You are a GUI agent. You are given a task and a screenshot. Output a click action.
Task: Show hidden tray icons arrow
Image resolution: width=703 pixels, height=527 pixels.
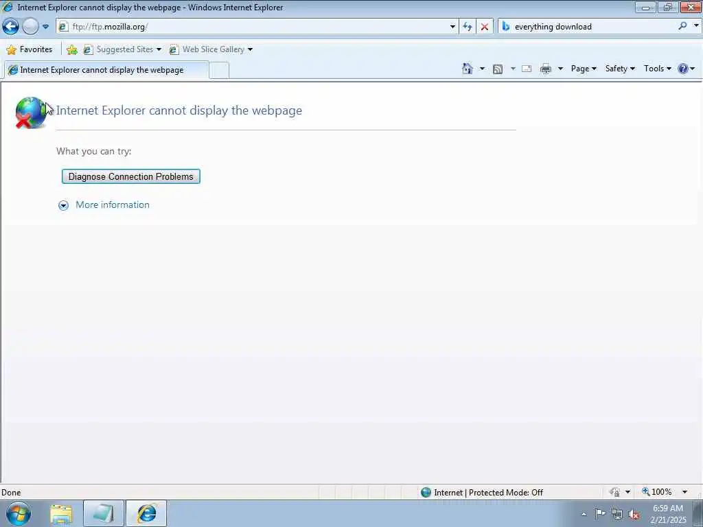pos(584,515)
